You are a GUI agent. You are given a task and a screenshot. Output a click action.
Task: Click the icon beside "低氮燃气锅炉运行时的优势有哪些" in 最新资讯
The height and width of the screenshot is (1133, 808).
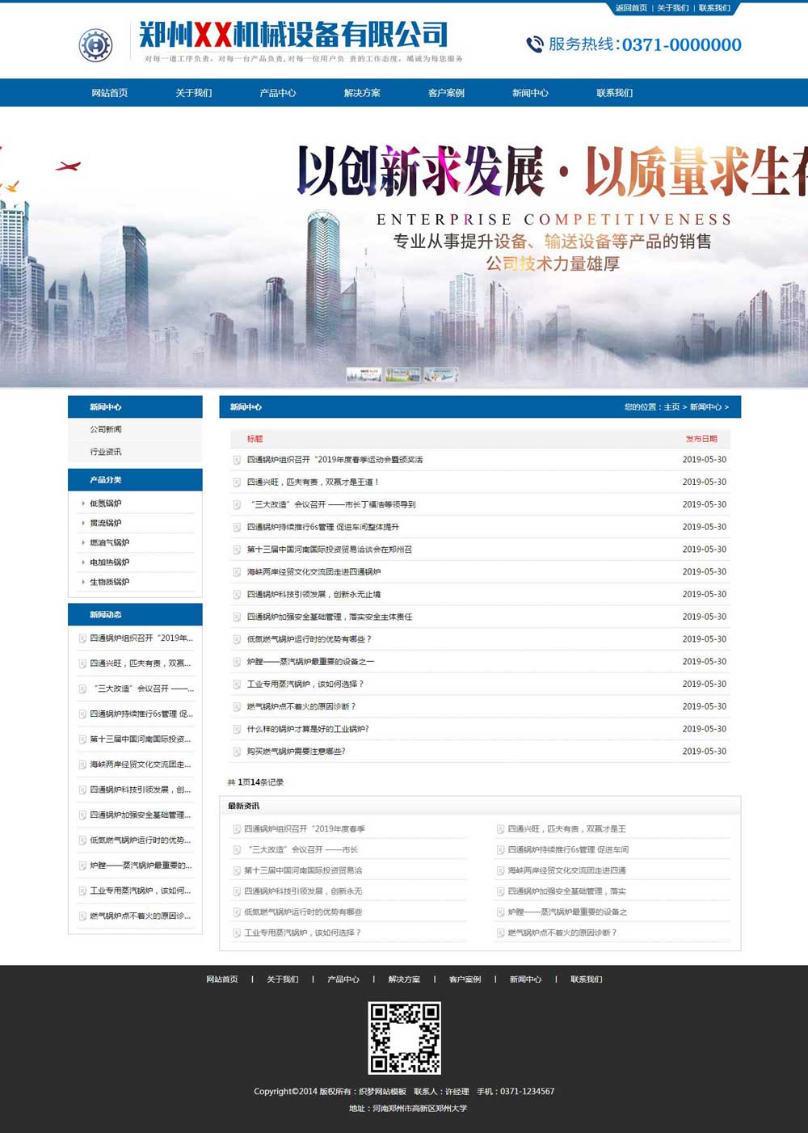coord(234,912)
